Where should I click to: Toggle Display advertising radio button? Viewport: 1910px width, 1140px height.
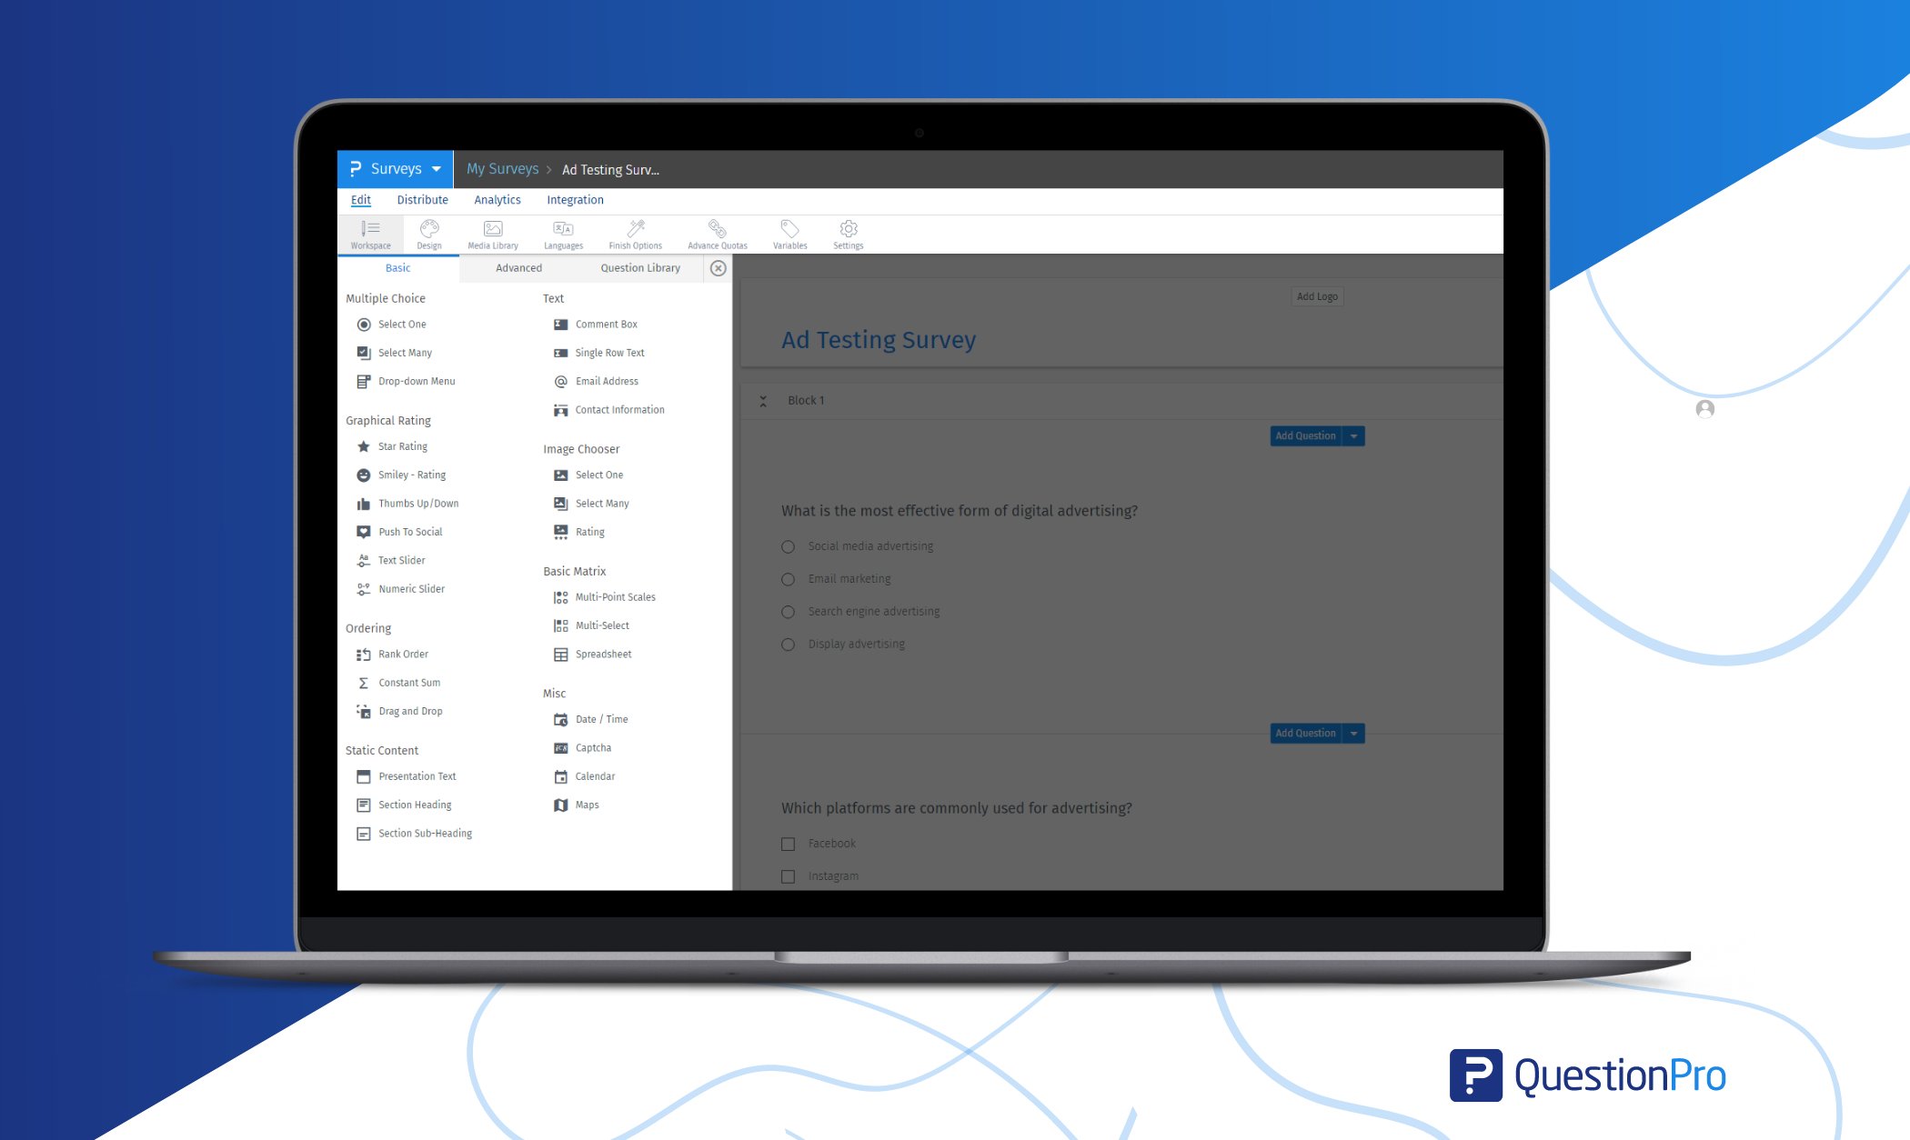pos(788,644)
